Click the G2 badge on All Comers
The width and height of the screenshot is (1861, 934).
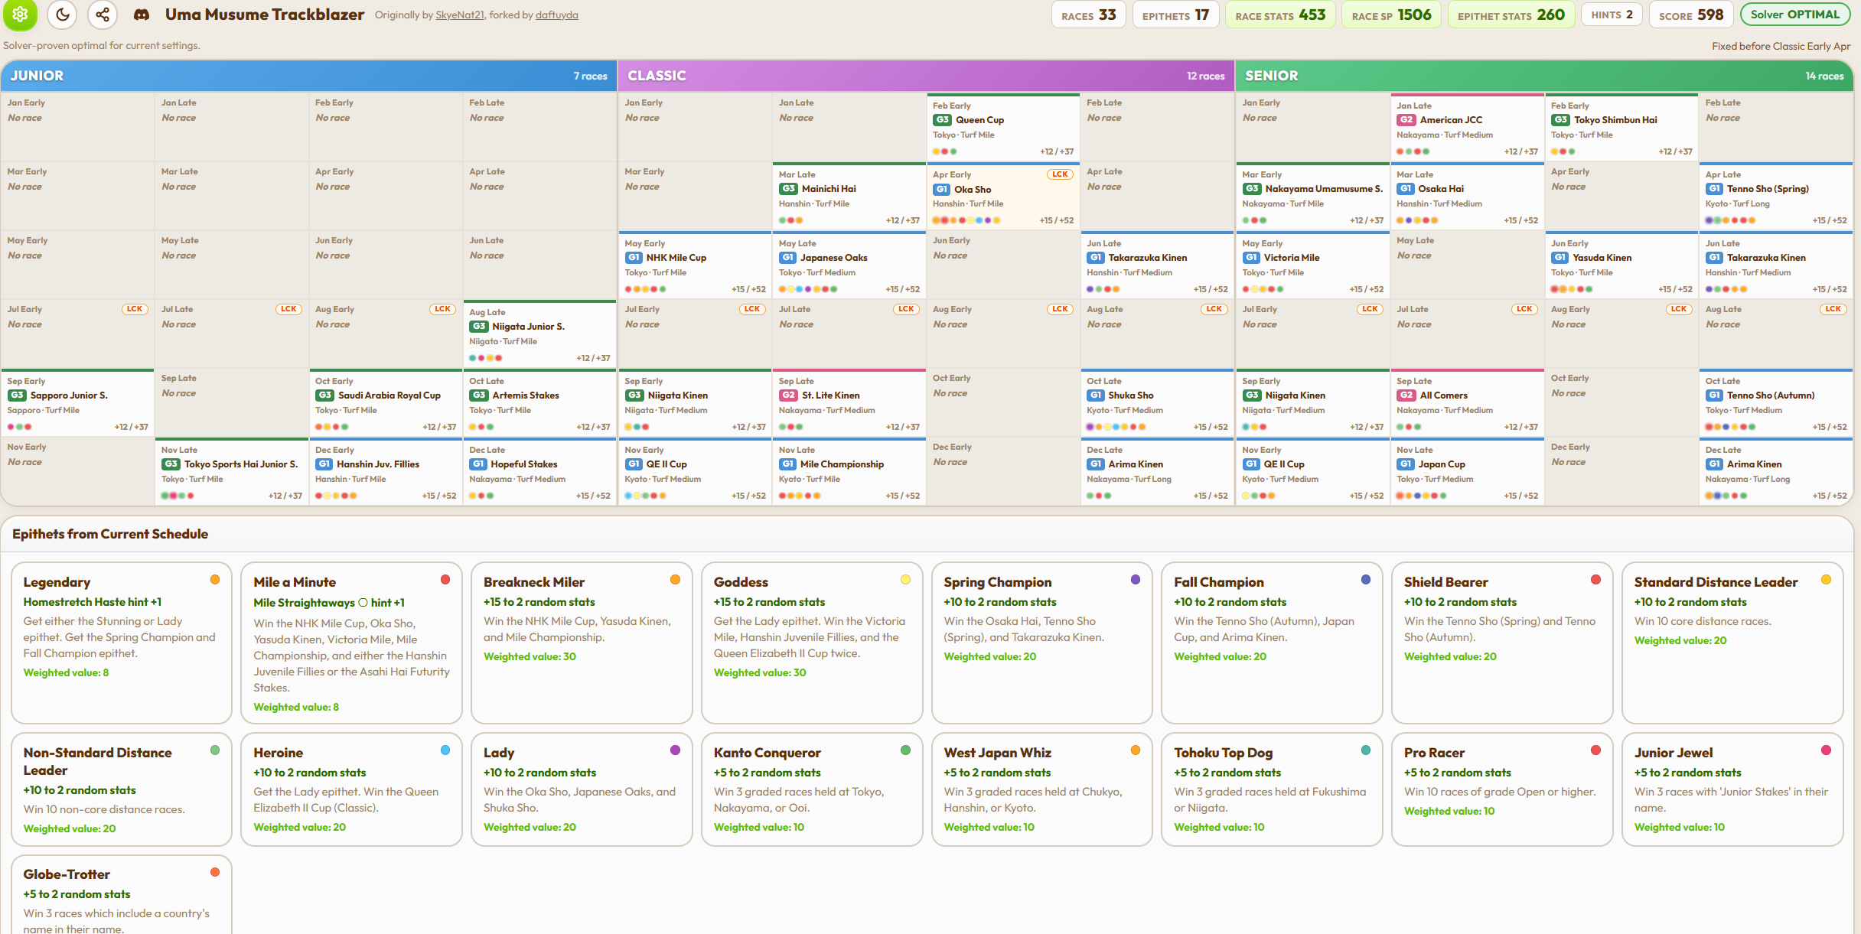[x=1406, y=395]
